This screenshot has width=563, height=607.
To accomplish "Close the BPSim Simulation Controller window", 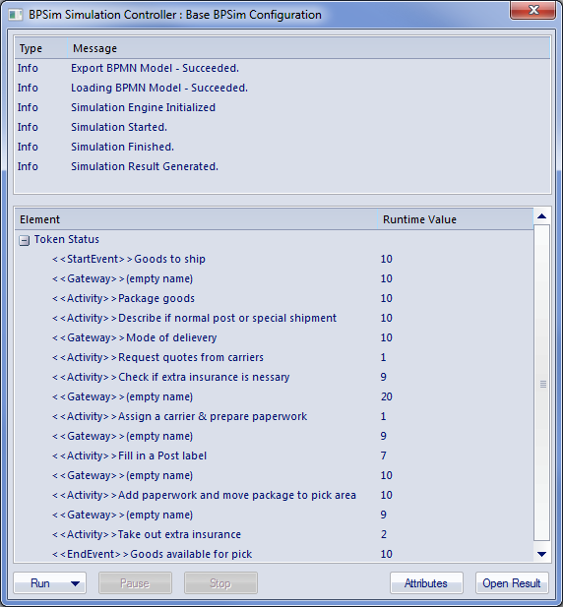I will click(x=533, y=11).
